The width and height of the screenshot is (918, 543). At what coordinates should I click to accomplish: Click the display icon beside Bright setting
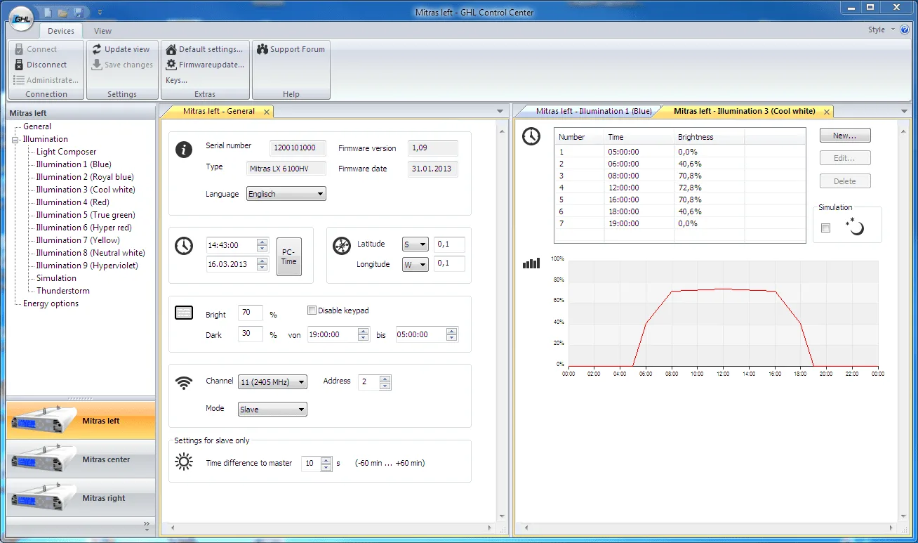pyautogui.click(x=184, y=313)
